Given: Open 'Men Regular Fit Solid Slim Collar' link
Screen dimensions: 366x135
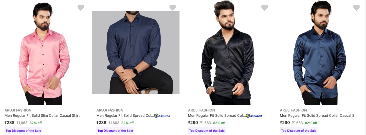Looking at the screenshot, I should tap(42, 115).
